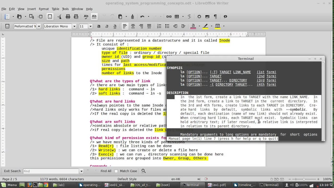Click the Export as PDF icon
The height and width of the screenshot is (188, 334).
point(59,17)
